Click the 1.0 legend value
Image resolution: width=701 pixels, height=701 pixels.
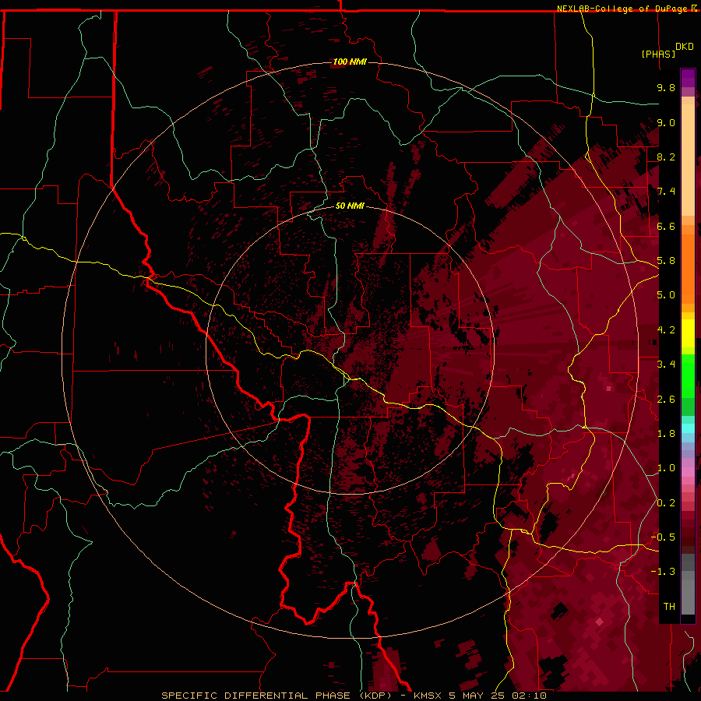pyautogui.click(x=666, y=468)
